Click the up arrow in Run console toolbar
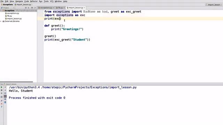 [5, 87]
